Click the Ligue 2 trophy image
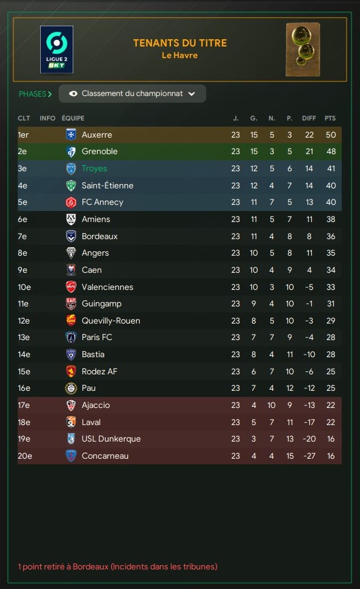Viewport: 360px width, 589px height. [303, 50]
